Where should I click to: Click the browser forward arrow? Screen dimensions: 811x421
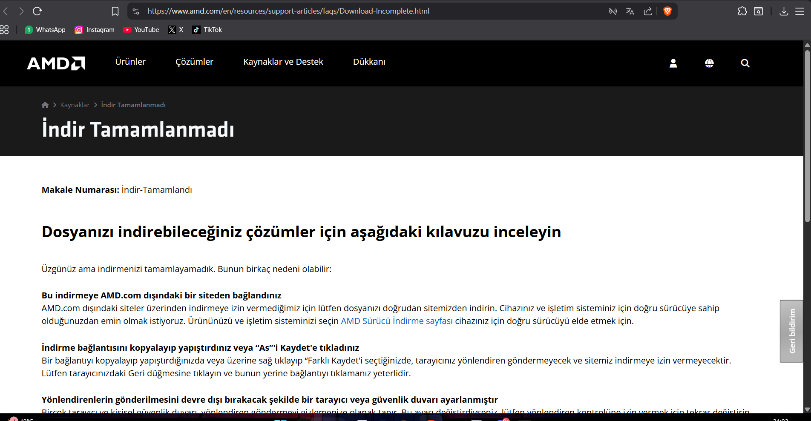[x=21, y=11]
